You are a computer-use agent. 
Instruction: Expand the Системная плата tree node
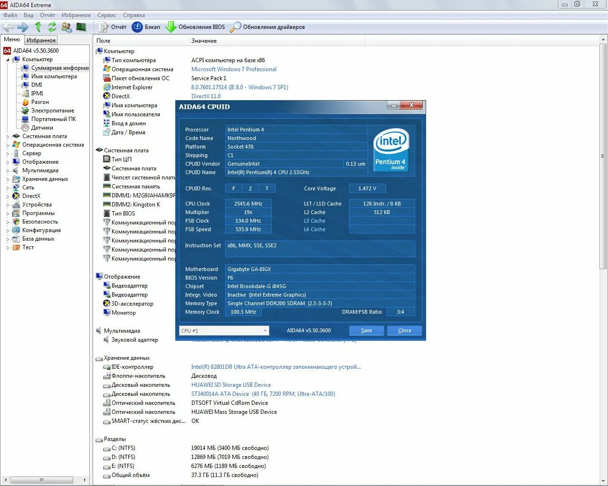[x=8, y=137]
